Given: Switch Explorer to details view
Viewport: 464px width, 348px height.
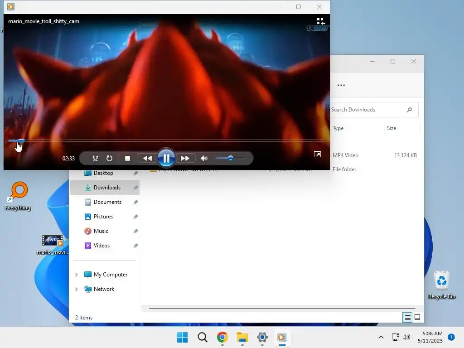Looking at the screenshot, I should coord(407,318).
